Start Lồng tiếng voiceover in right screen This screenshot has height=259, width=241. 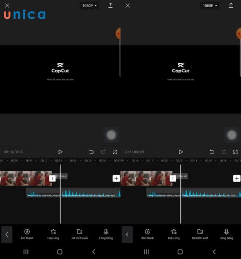click(x=226, y=235)
